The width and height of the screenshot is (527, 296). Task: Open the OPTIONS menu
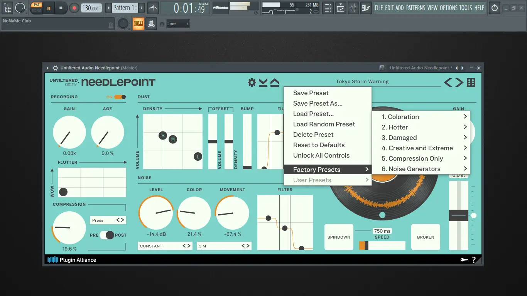(449, 8)
